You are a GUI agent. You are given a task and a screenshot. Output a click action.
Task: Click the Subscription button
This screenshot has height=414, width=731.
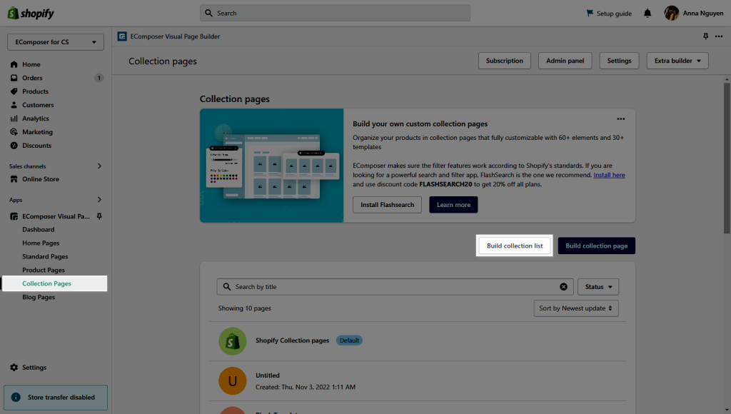click(505, 61)
